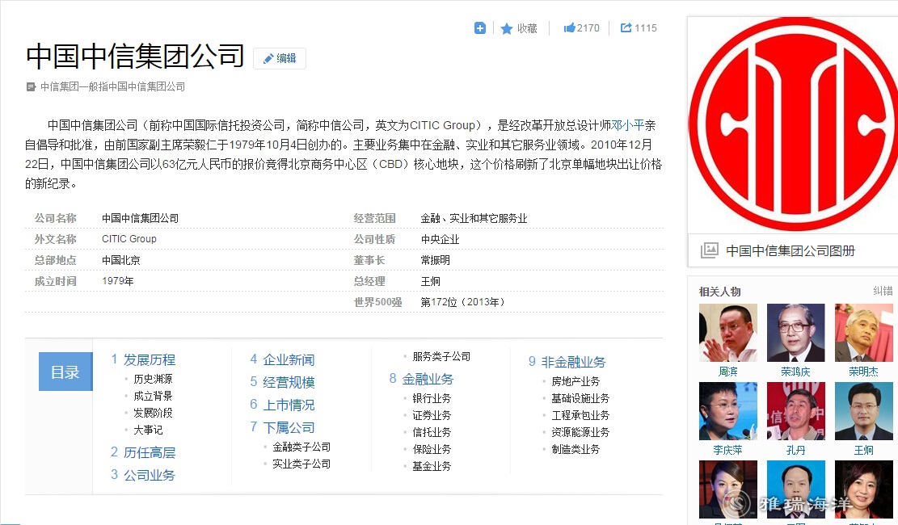Click the disambiguation icon beside 中信集团一般指
This screenshot has width=898, height=525.
tap(31, 87)
